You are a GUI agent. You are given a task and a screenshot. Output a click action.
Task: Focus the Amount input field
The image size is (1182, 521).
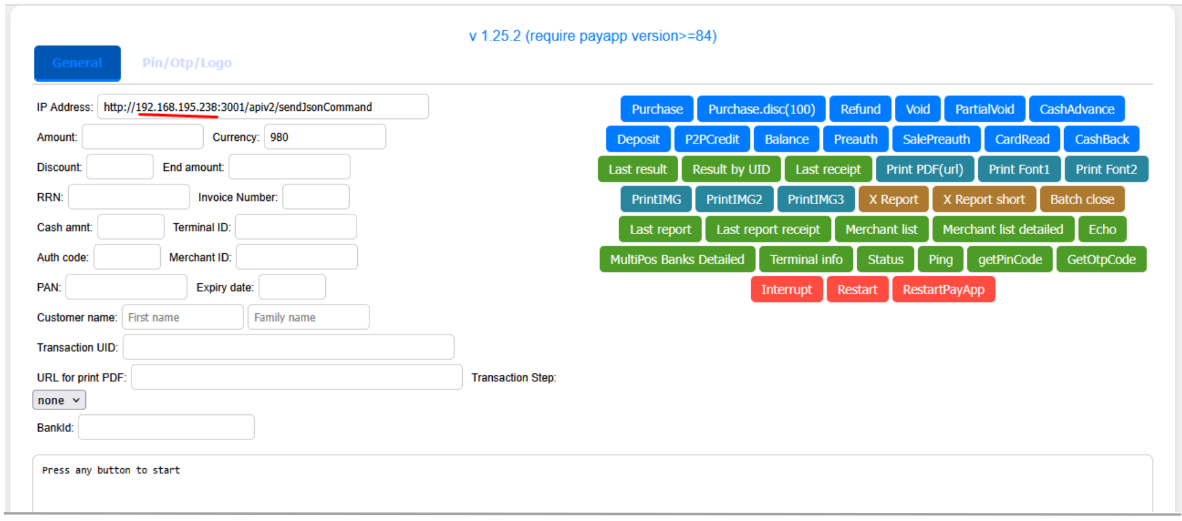[142, 137]
